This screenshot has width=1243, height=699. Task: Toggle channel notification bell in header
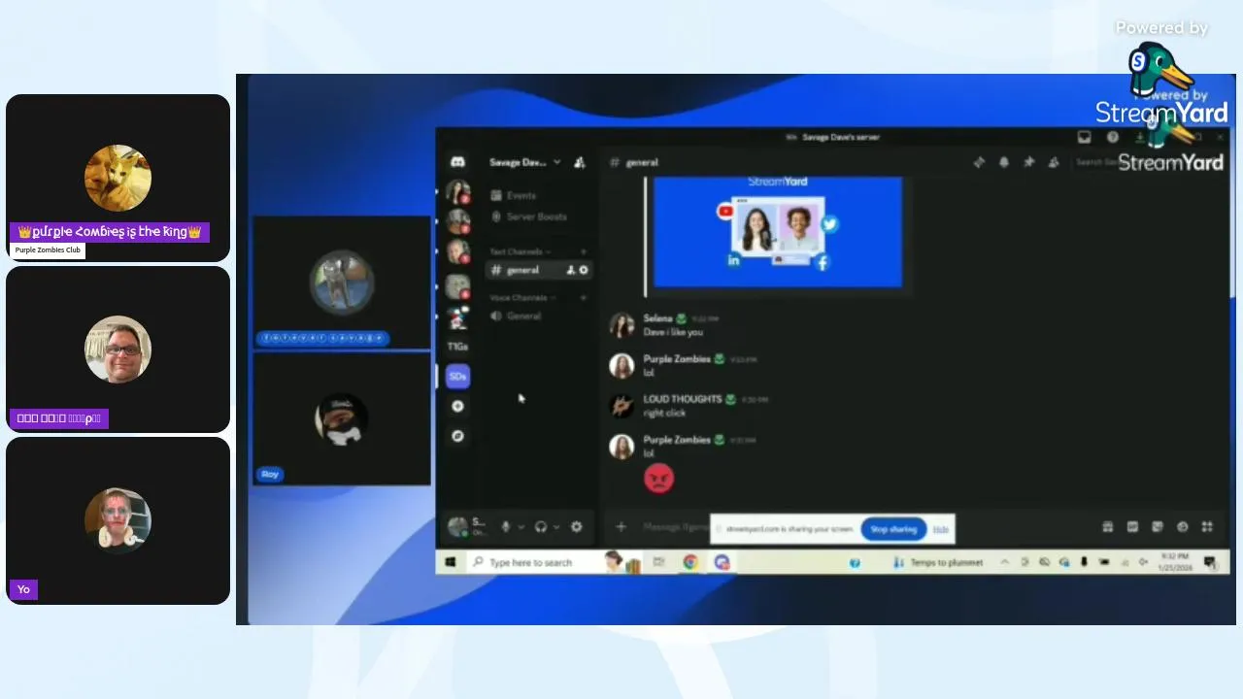[1004, 162]
